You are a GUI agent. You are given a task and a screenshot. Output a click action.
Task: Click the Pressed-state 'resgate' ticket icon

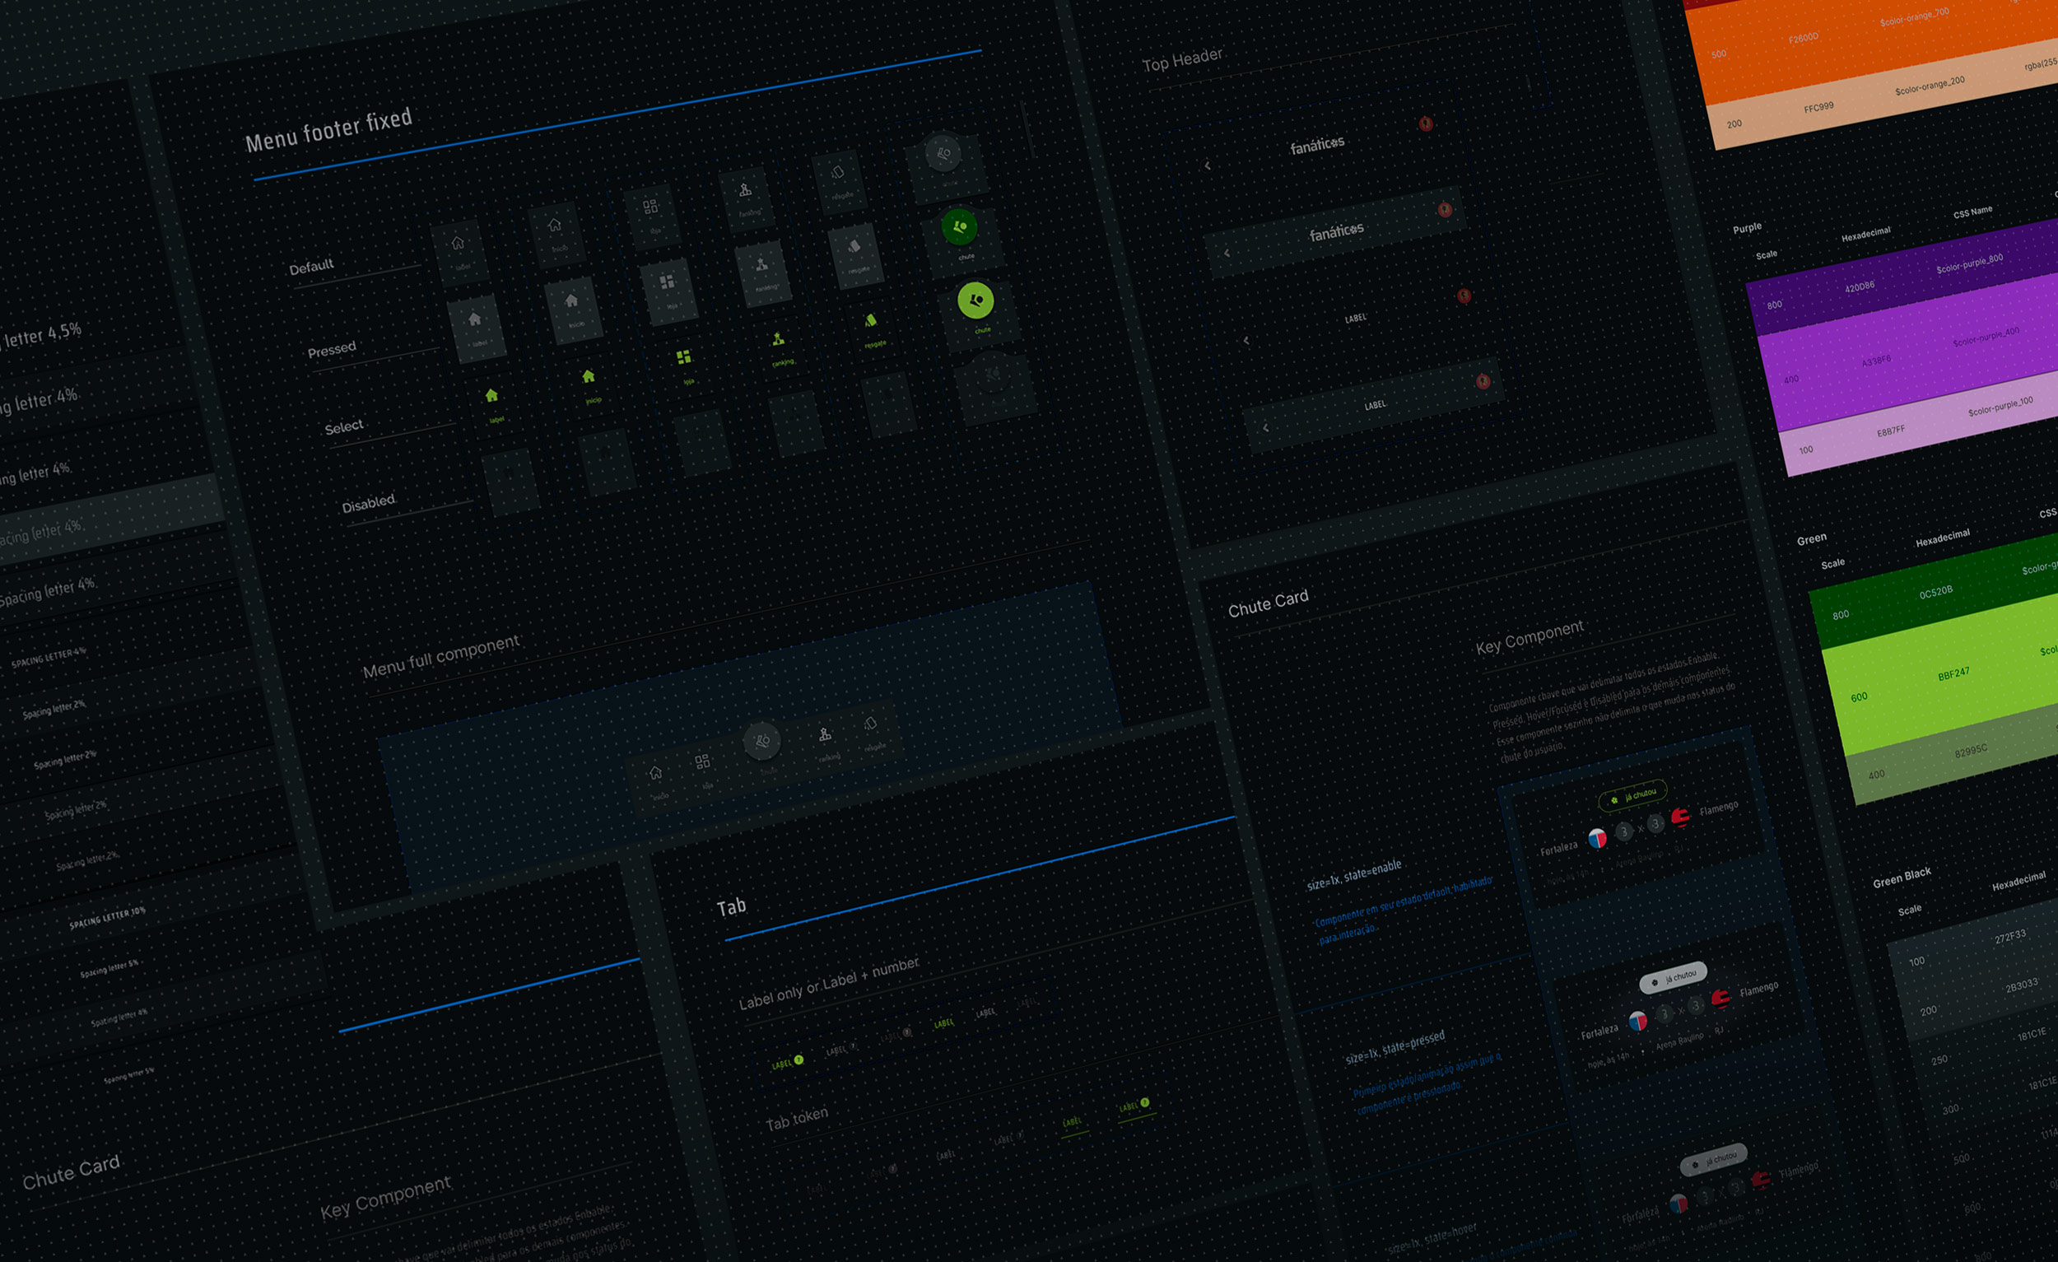(854, 246)
